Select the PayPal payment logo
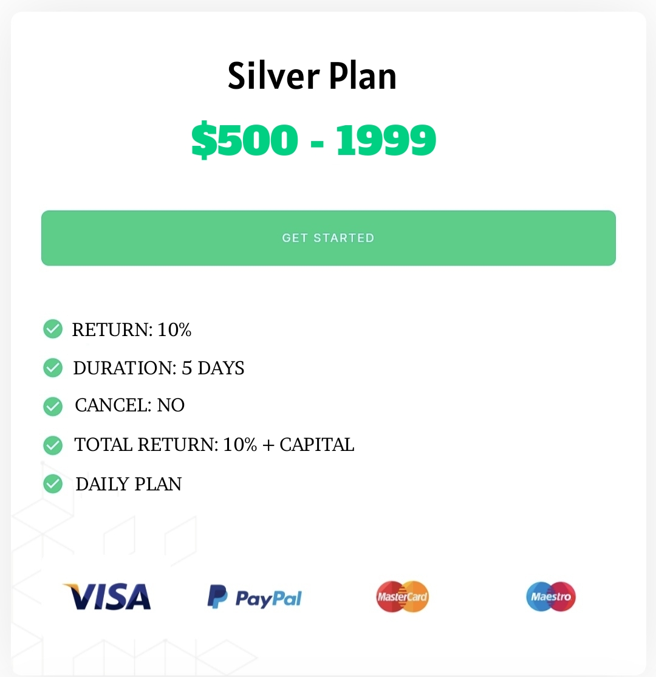 click(255, 597)
